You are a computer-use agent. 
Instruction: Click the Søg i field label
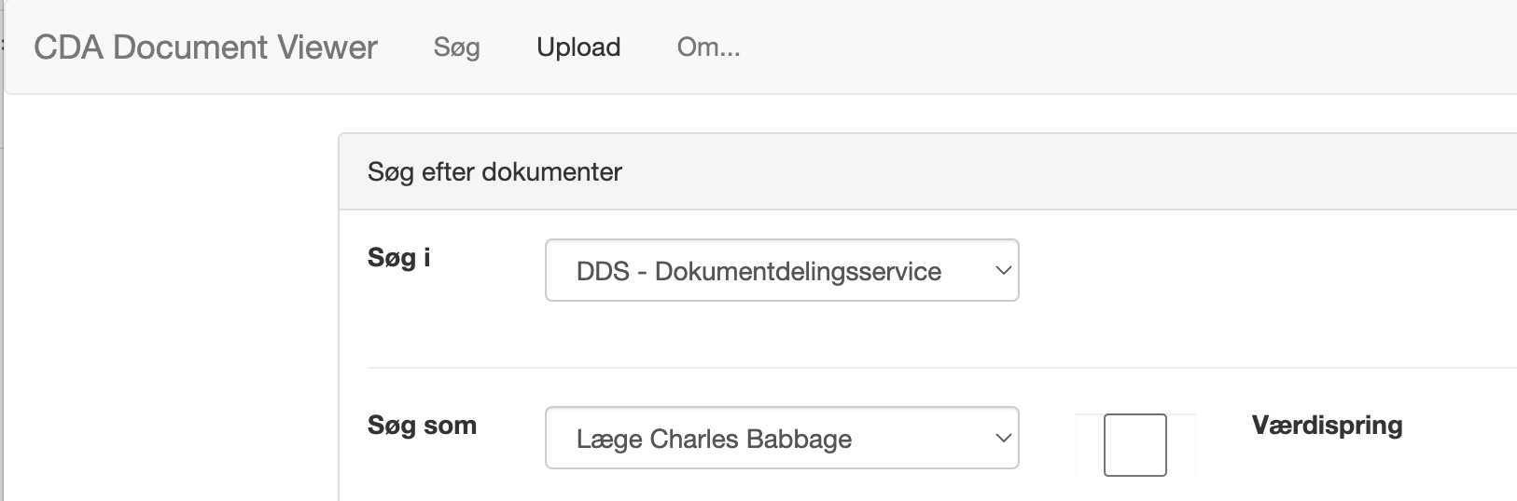click(398, 258)
